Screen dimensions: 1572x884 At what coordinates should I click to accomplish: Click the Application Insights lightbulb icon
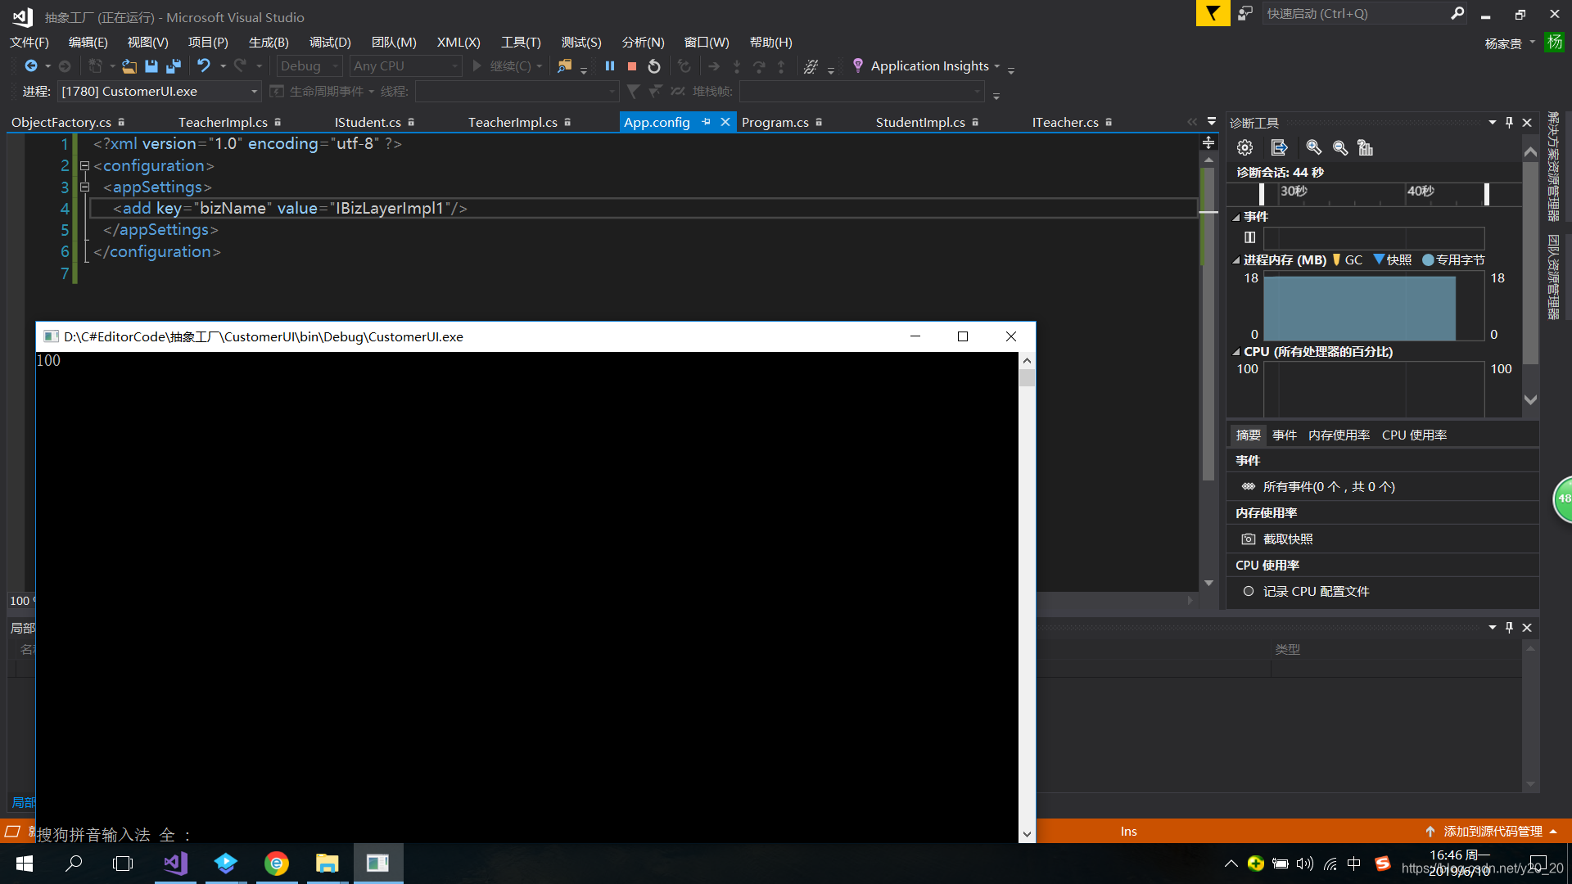[x=858, y=65]
